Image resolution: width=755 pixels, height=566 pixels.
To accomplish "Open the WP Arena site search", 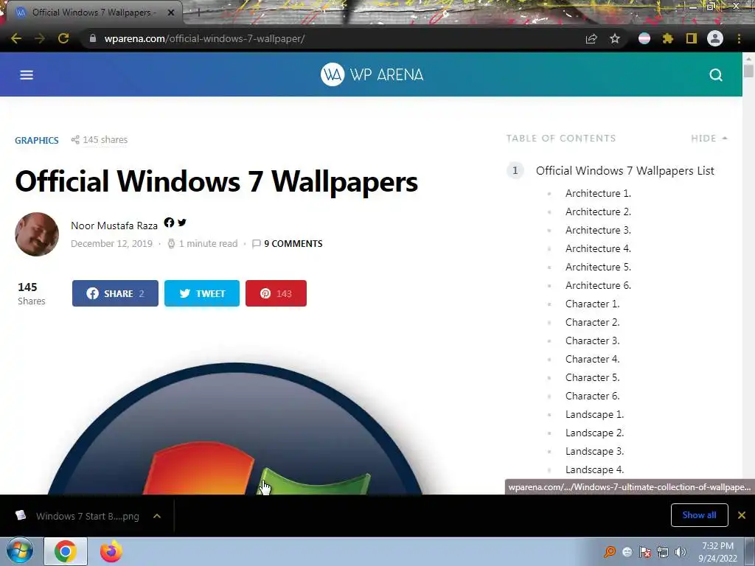I will [716, 74].
